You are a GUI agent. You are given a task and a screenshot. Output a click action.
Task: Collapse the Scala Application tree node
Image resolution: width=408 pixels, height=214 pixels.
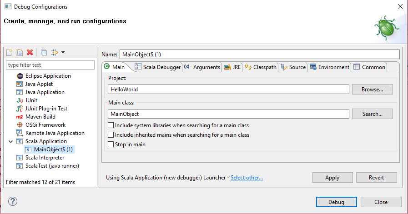click(x=10, y=141)
